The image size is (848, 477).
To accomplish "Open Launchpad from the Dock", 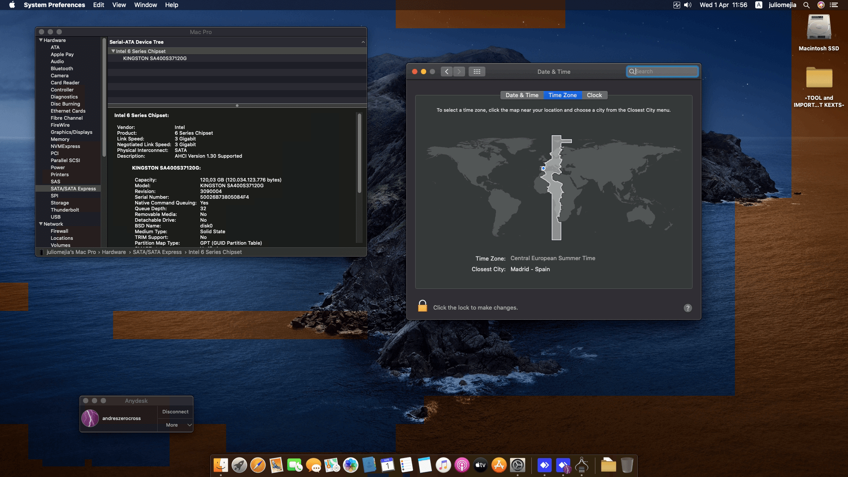I will [238, 465].
